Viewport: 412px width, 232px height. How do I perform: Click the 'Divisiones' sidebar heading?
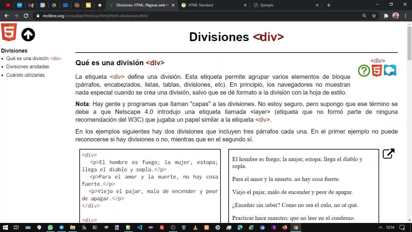pyautogui.click(x=14, y=51)
